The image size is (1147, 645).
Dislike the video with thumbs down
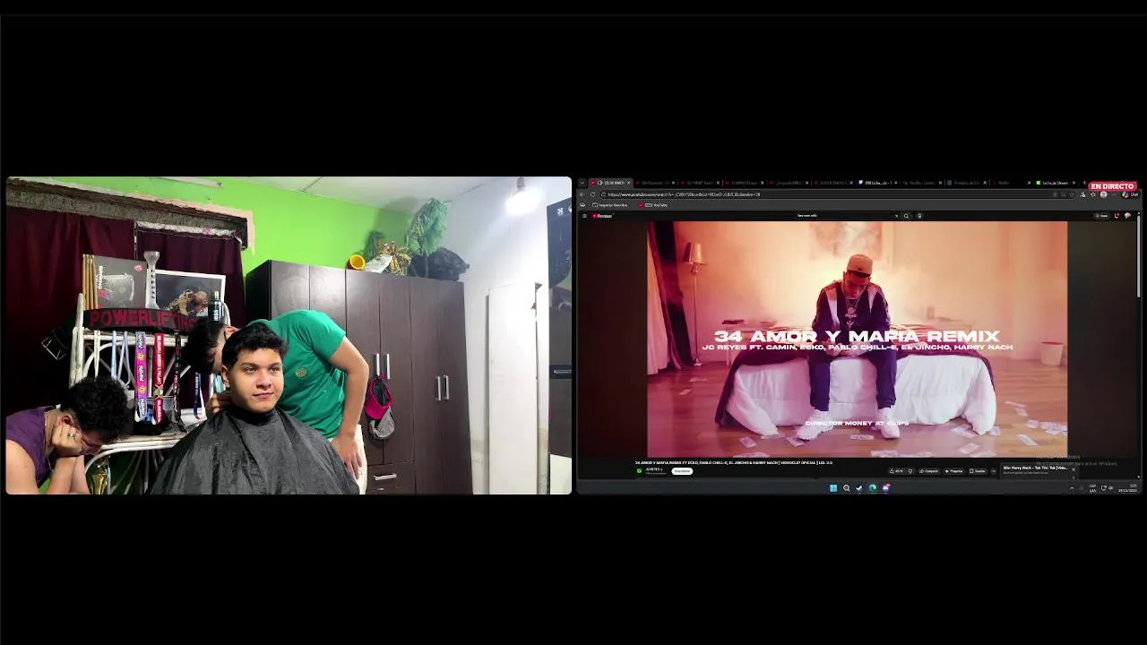pyautogui.click(x=910, y=471)
